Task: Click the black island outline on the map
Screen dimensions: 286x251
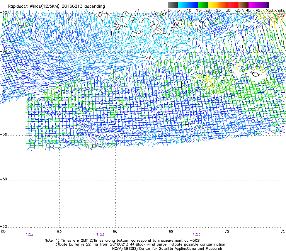Action: coord(255,74)
